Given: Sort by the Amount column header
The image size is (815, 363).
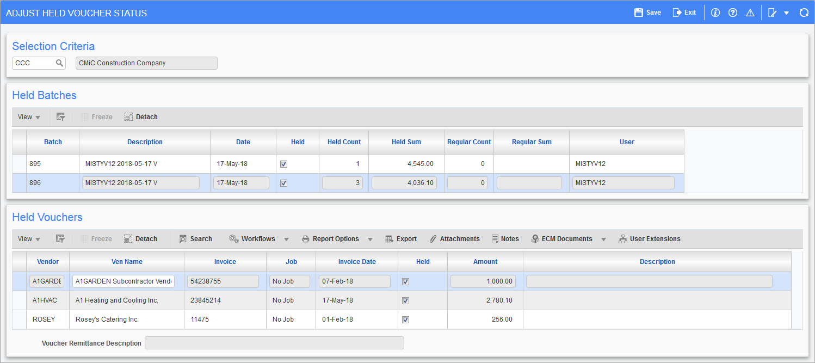Looking at the screenshot, I should click(485, 262).
